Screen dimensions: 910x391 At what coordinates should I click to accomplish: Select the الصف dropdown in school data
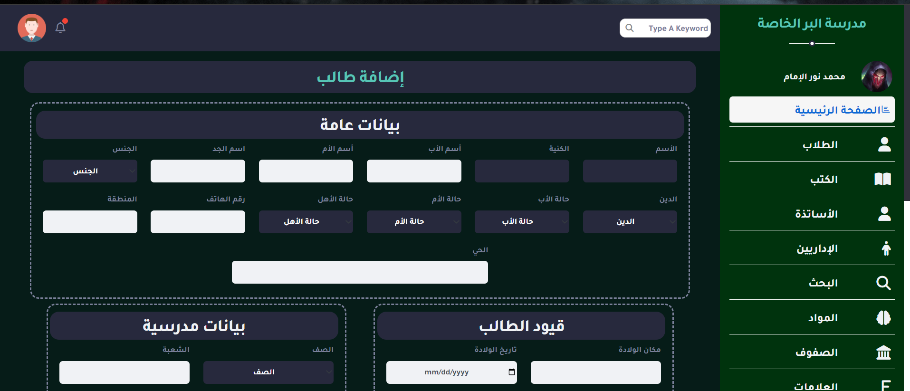268,372
